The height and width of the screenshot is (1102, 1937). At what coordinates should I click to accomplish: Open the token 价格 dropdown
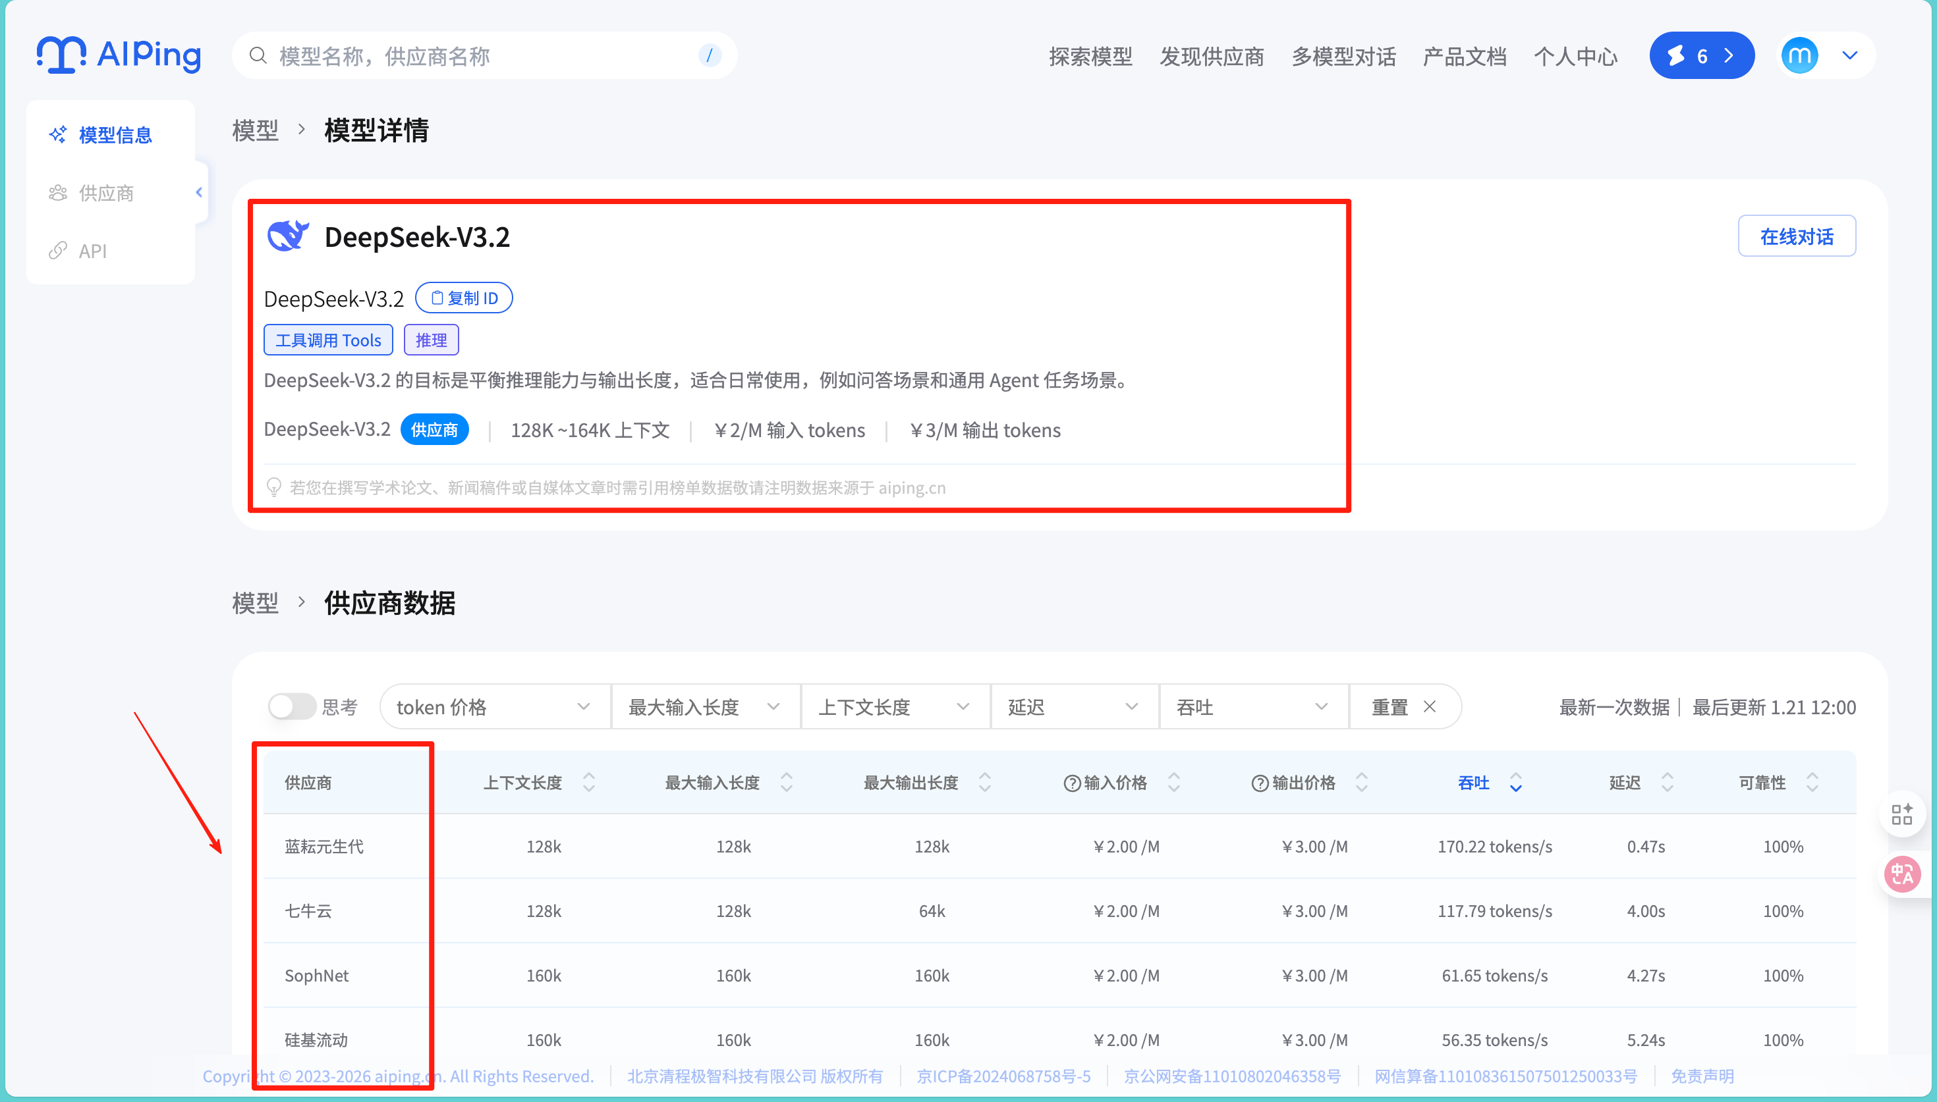[493, 707]
